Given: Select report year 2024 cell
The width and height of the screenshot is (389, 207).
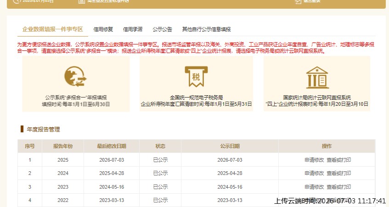Looking at the screenshot, I should click(x=63, y=173).
